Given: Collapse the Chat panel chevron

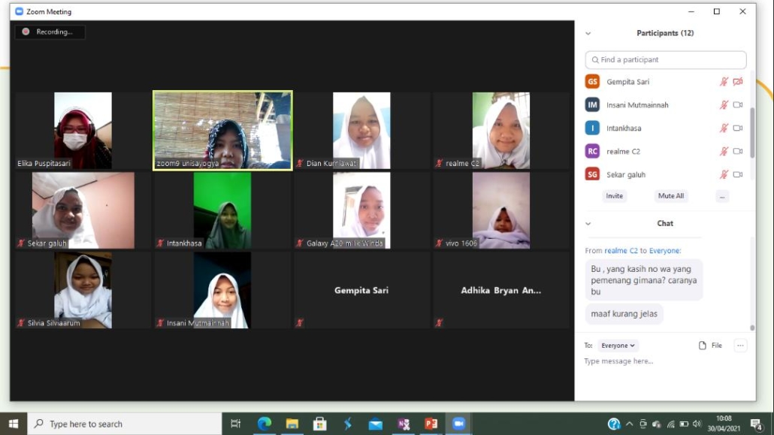Looking at the screenshot, I should 588,224.
